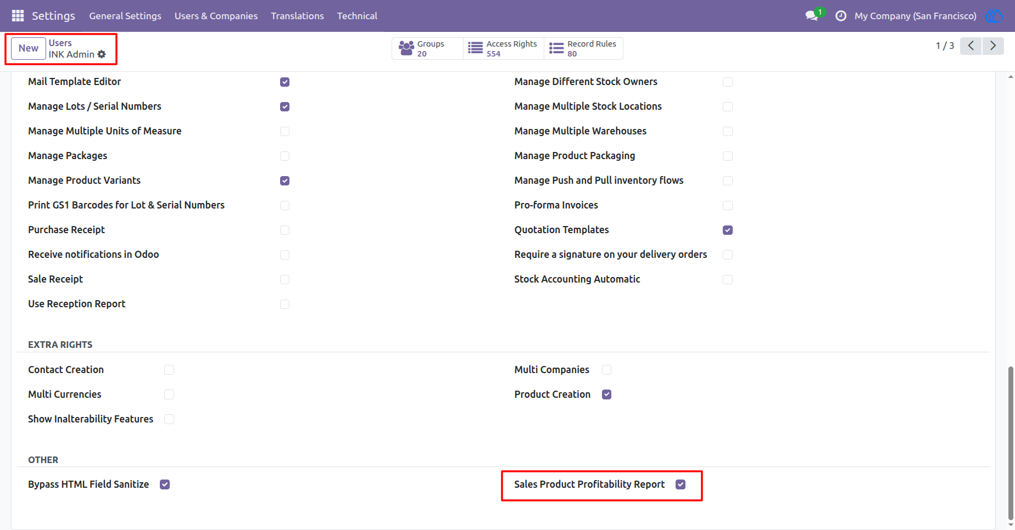Click the gear icon next to INK Admin
The image size is (1015, 530).
(102, 54)
